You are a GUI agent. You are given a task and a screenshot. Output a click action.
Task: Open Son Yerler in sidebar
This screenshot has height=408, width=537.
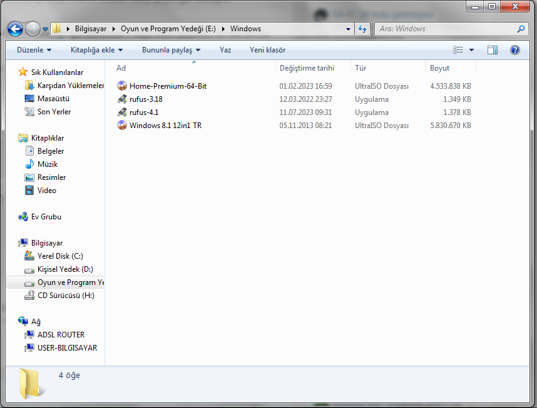coord(54,112)
